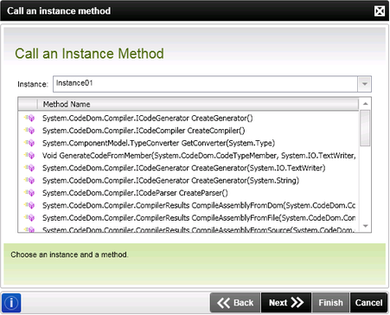Image resolution: width=390 pixels, height=315 pixels.
Task: Click method icon beside CompileAssemblyFromDom row
Action: click(29, 205)
